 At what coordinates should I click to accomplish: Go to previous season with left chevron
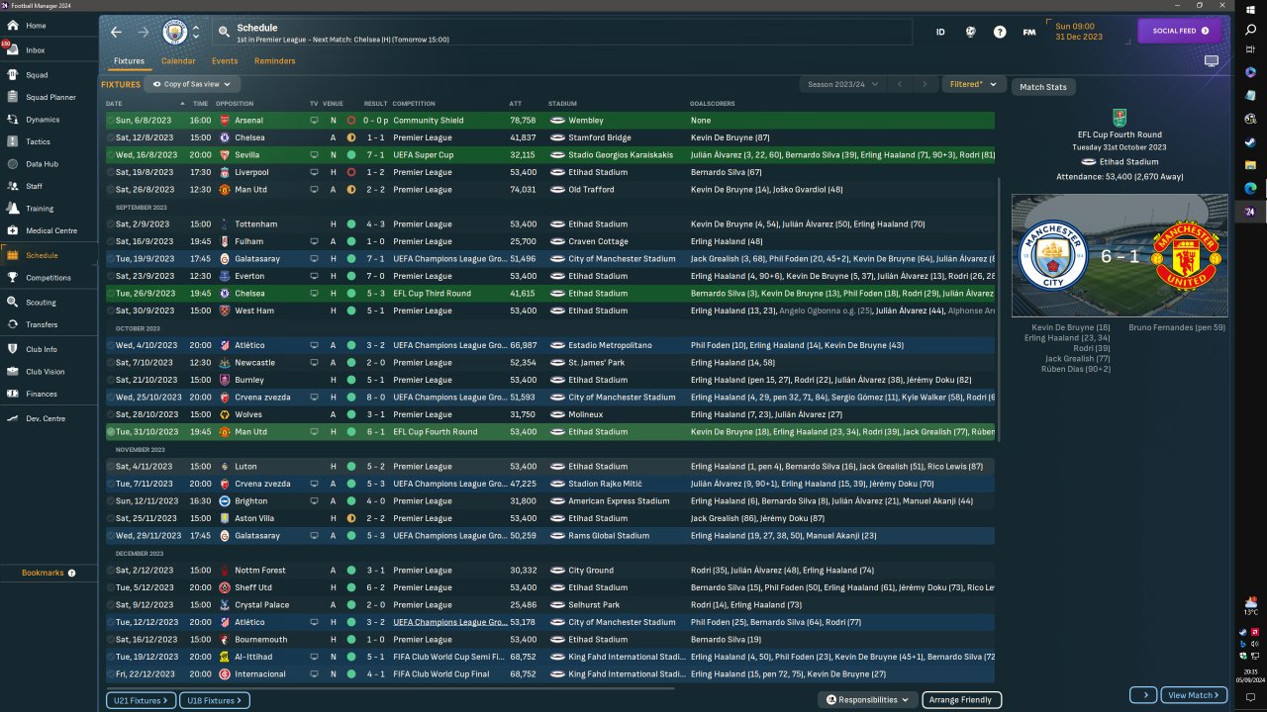click(899, 85)
